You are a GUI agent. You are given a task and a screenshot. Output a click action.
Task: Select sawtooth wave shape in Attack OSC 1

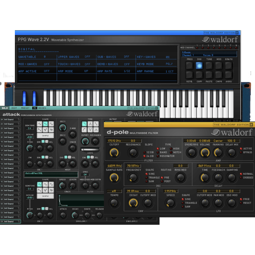[x=40, y=130]
